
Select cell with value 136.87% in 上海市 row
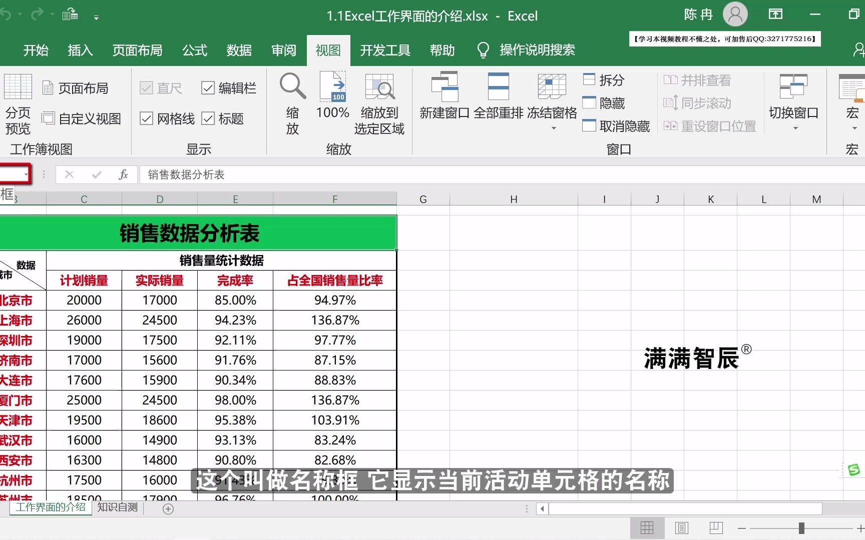pos(335,320)
